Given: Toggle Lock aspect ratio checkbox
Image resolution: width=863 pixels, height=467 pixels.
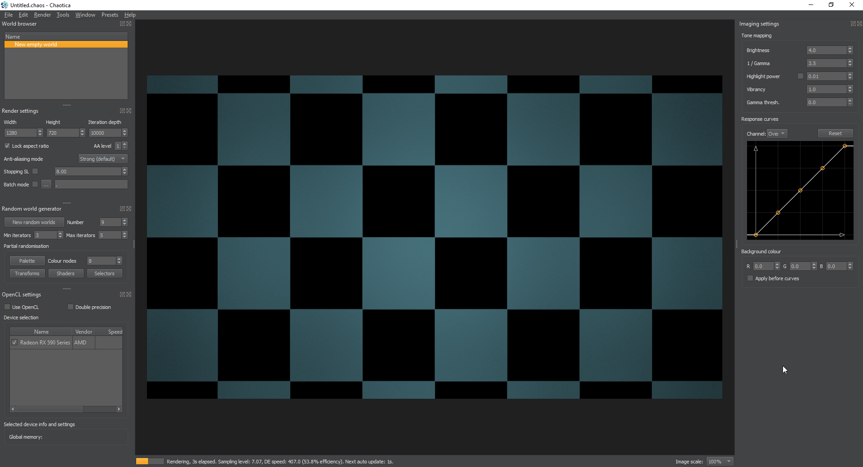Looking at the screenshot, I should click(x=7, y=146).
